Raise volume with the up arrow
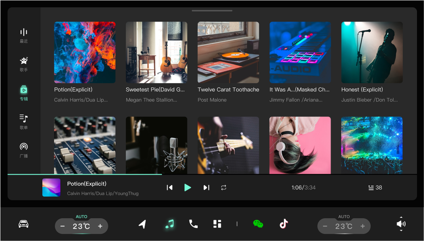 (x=401, y=217)
